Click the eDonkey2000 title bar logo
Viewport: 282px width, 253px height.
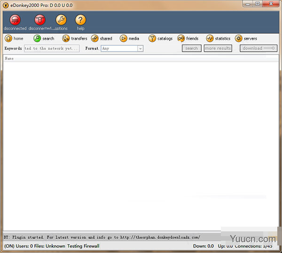click(6, 5)
